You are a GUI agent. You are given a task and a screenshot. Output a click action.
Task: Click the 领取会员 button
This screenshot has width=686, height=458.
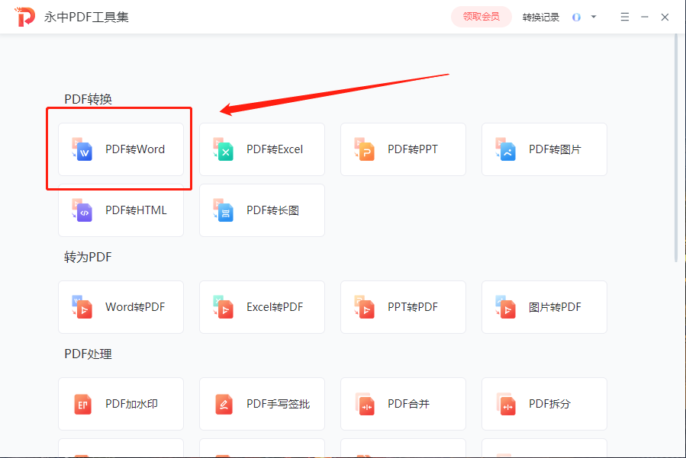click(x=481, y=17)
